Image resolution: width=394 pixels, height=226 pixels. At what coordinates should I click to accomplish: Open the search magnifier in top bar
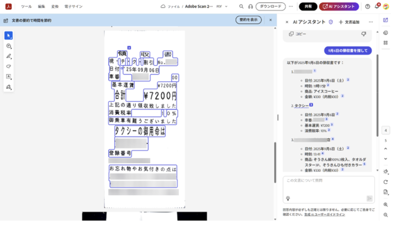pos(241,6)
